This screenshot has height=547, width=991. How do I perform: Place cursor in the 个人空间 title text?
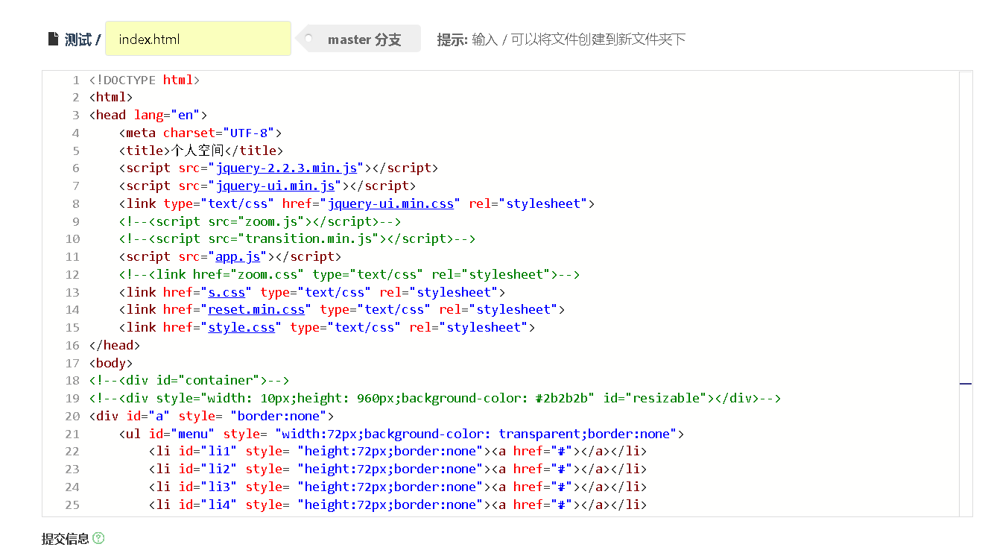[197, 151]
